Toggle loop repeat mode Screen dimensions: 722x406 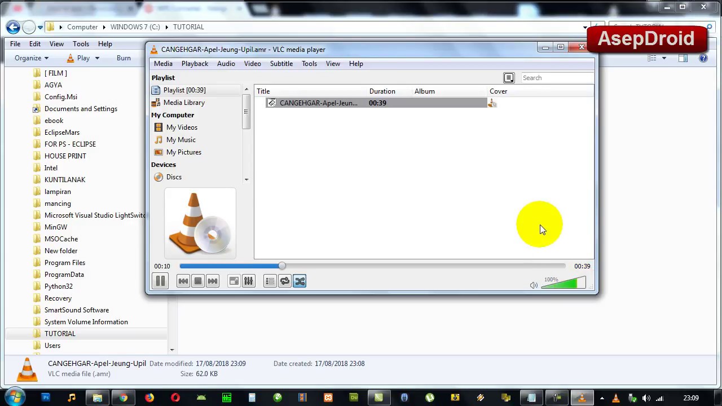pos(284,281)
